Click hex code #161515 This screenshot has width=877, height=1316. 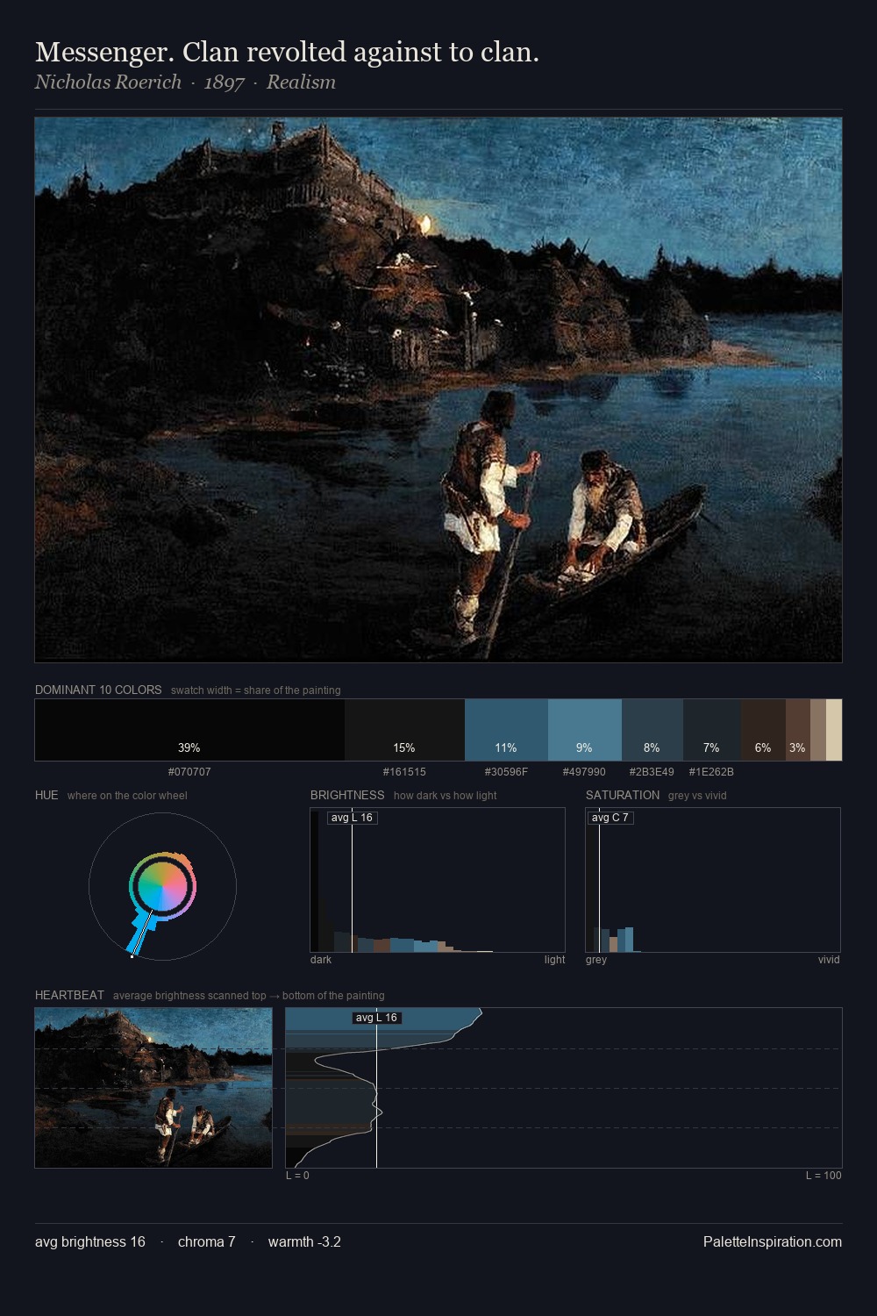(x=404, y=772)
